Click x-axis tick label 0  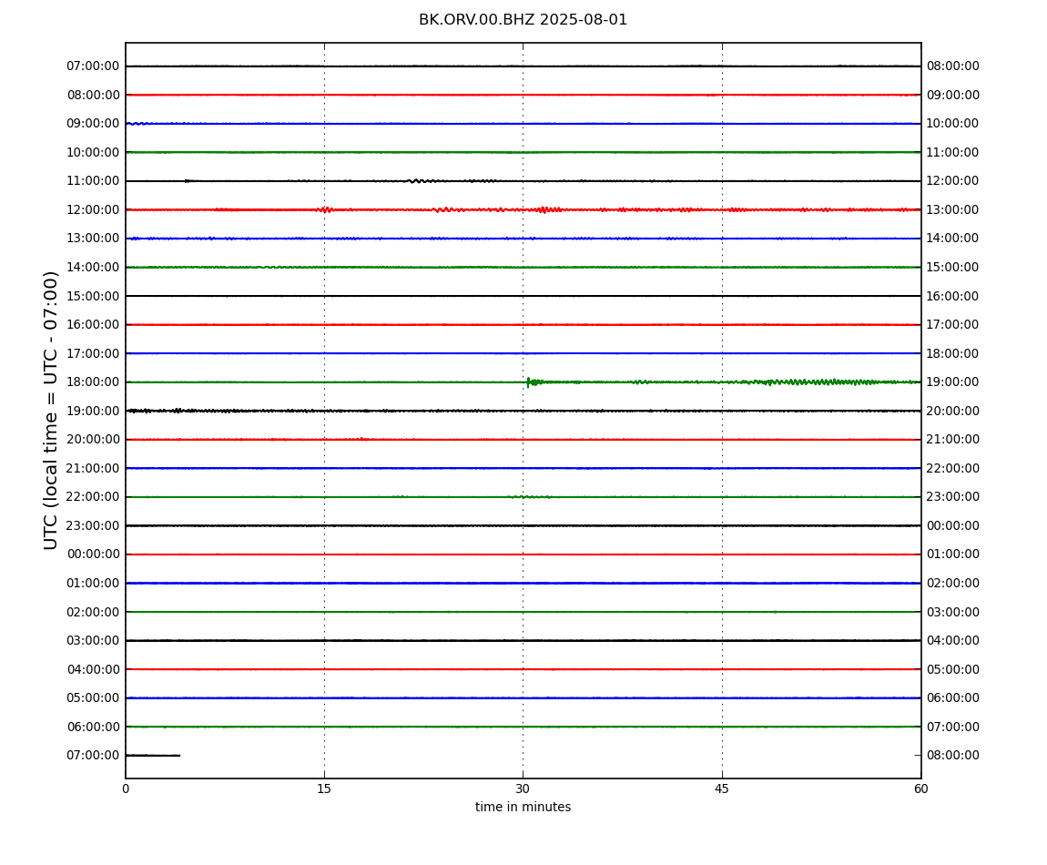(126, 789)
